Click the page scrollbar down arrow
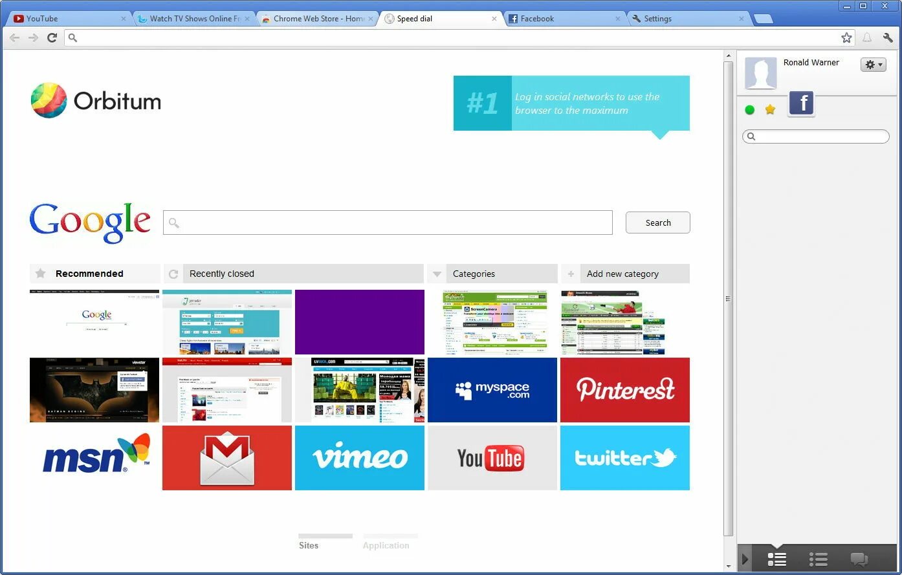Screen dimensions: 902x575 click(729, 567)
